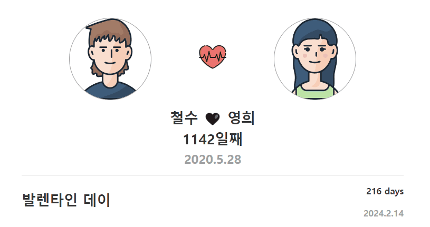Click the girl's green top in avatar
This screenshot has height=227, width=430.
tap(315, 92)
